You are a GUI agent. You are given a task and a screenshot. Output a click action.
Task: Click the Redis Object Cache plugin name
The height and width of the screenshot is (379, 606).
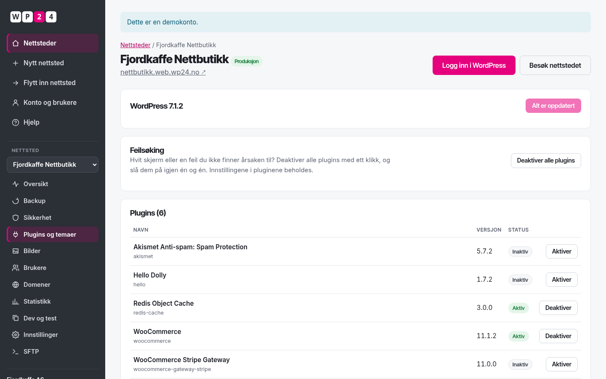(164, 304)
